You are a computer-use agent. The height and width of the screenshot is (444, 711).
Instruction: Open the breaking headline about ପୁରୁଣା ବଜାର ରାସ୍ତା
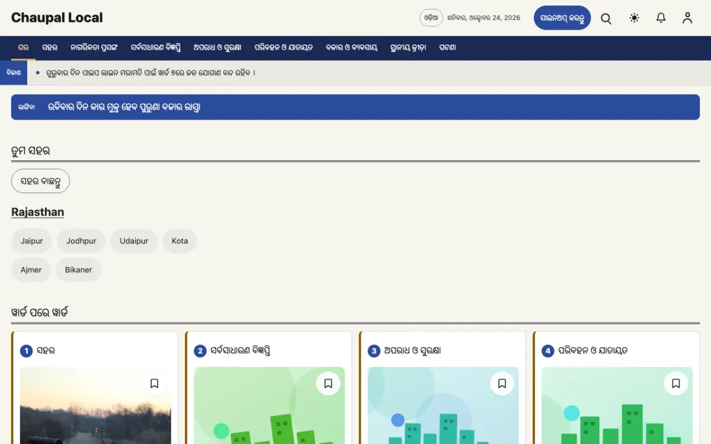[124, 107]
